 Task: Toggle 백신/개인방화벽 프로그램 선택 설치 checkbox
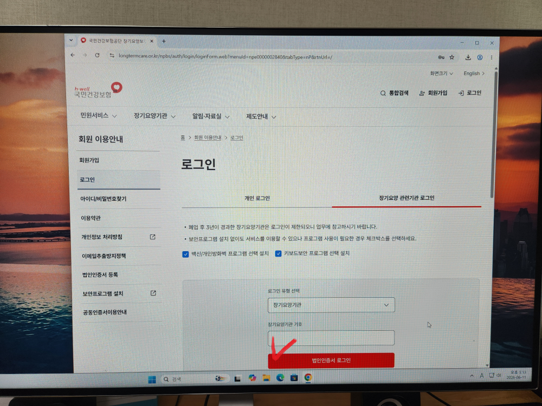185,254
